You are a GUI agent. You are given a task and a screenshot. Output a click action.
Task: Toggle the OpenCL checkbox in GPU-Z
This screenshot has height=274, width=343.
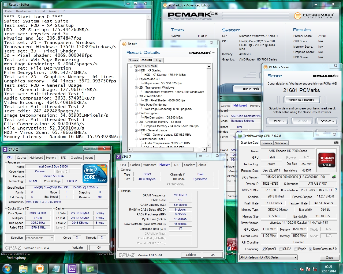[264, 249]
